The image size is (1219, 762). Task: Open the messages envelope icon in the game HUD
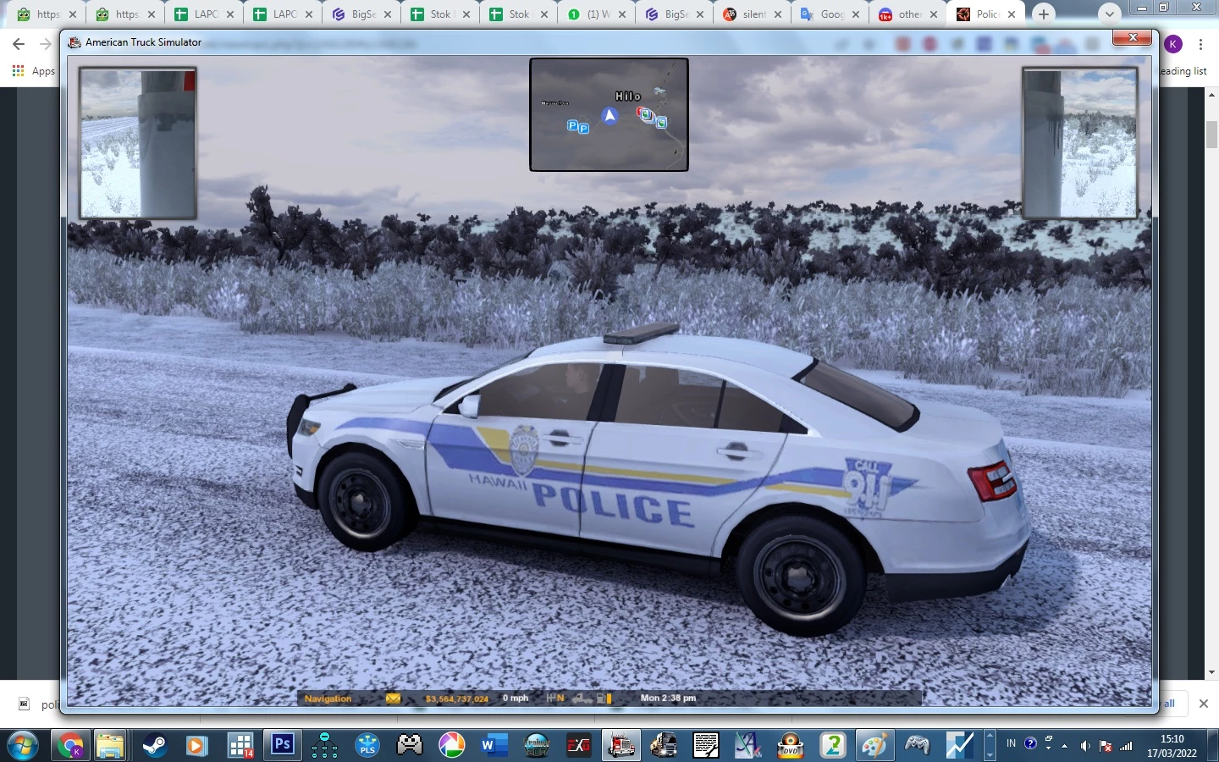pyautogui.click(x=393, y=698)
